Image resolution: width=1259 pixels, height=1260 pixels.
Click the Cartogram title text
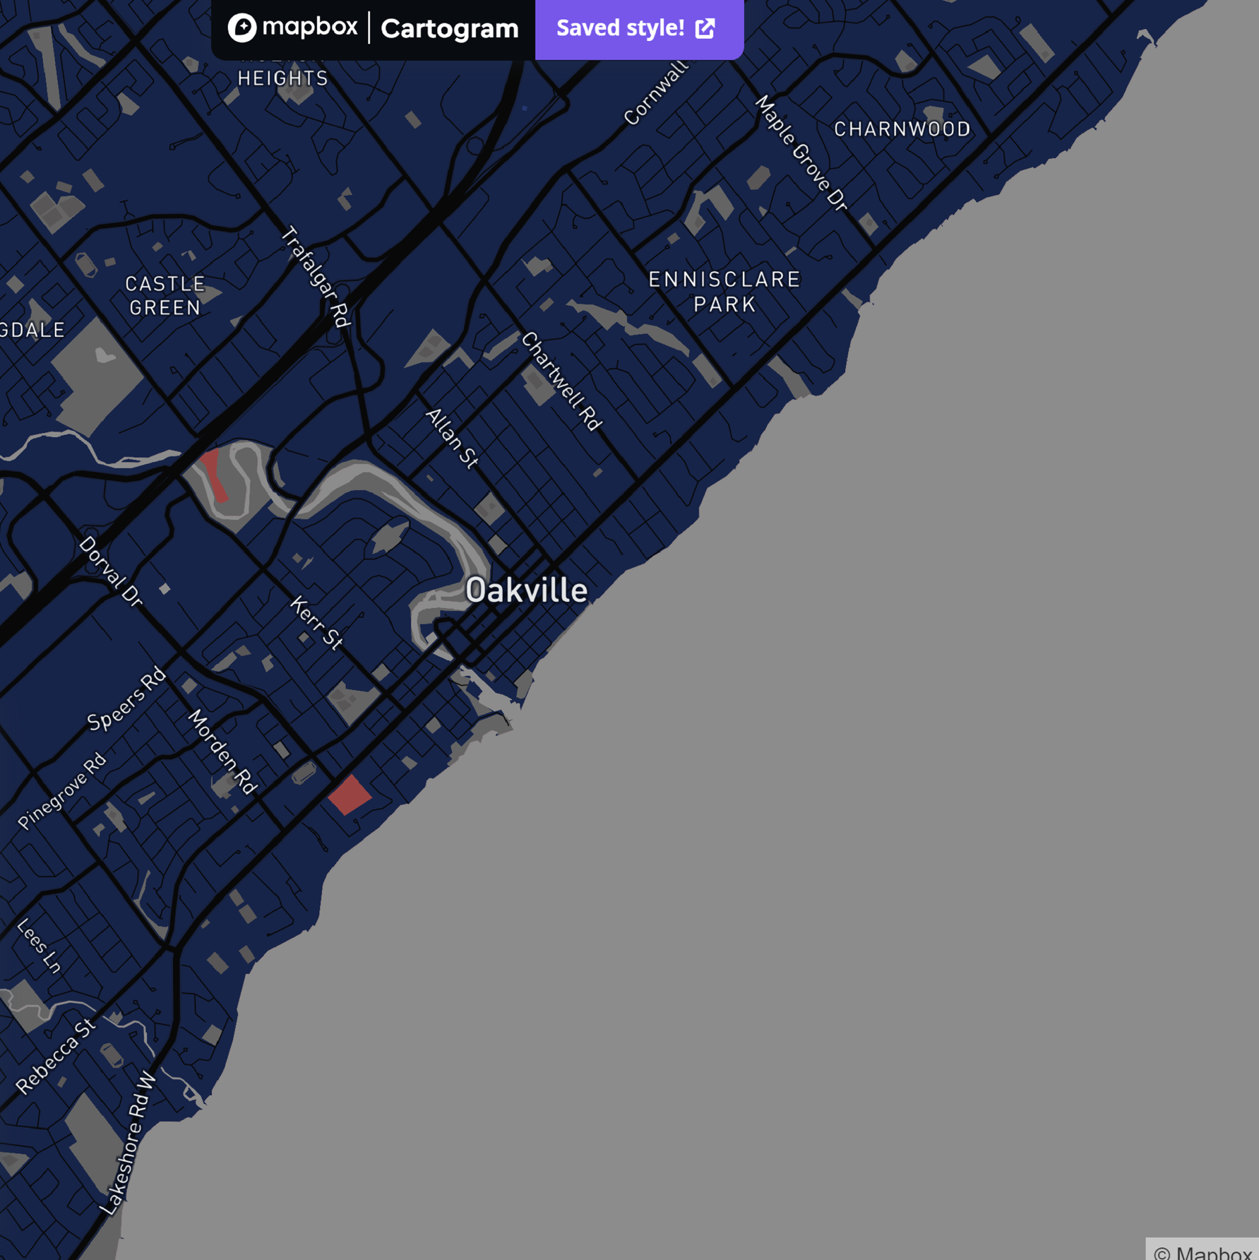(450, 28)
